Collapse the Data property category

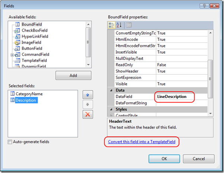(x=110, y=90)
